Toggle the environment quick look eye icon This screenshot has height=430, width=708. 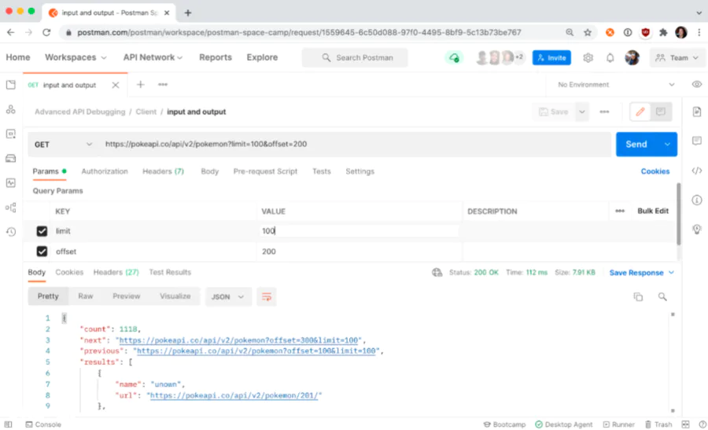697,84
